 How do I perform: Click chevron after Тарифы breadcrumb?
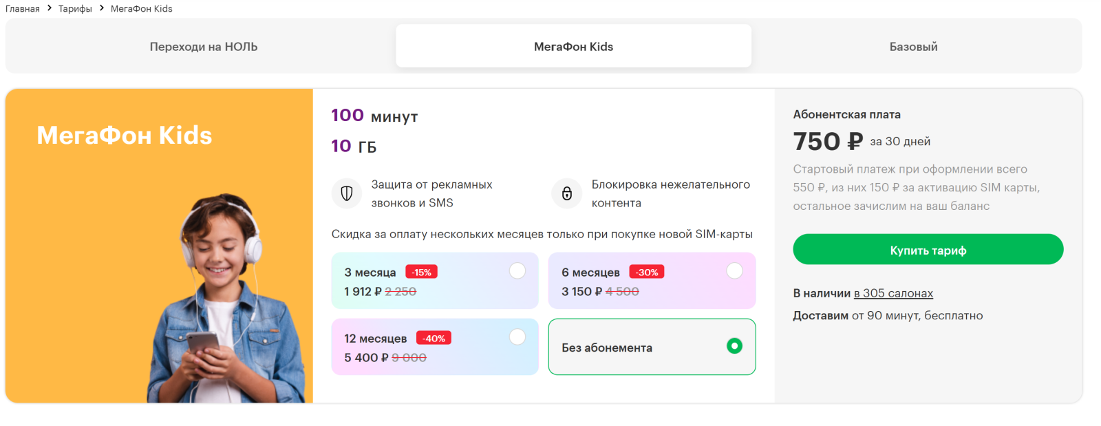pos(102,8)
